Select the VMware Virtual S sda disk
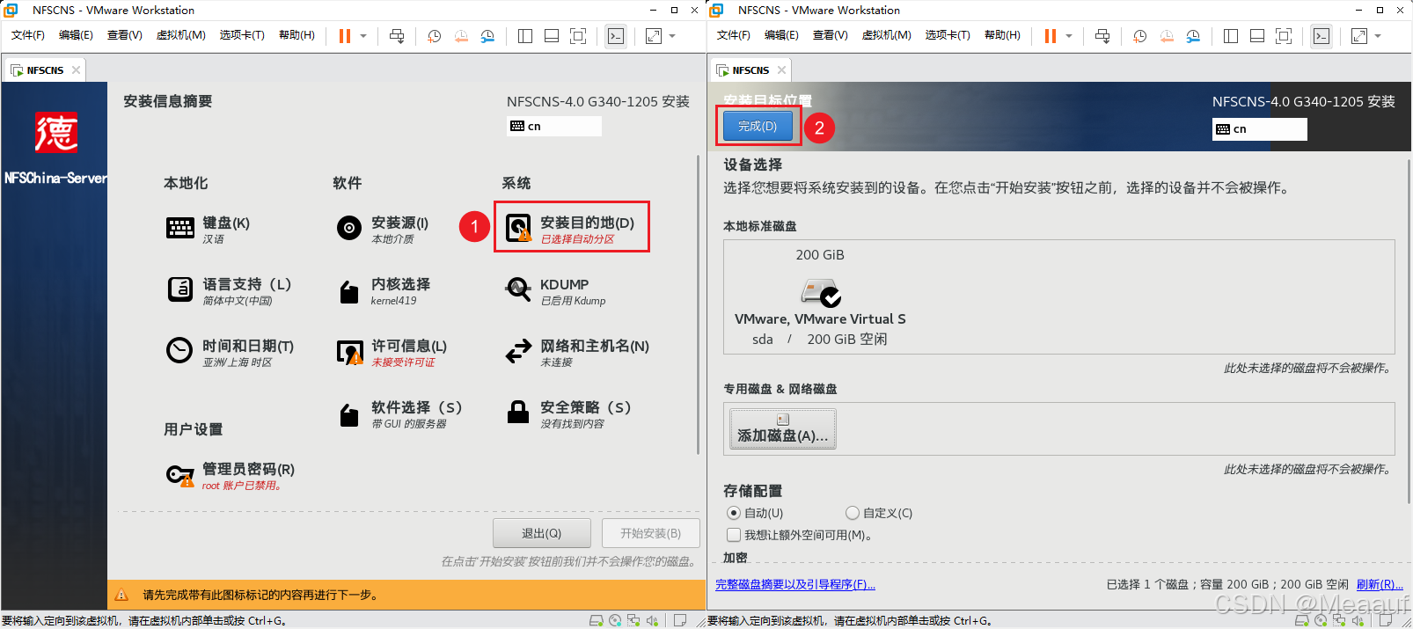The image size is (1413, 629). point(820,297)
